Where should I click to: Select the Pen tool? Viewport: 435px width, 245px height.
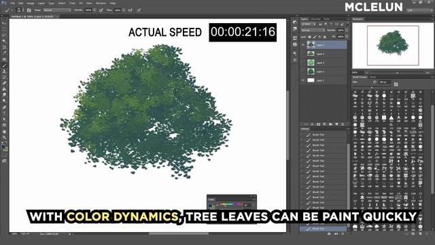[x=4, y=108]
